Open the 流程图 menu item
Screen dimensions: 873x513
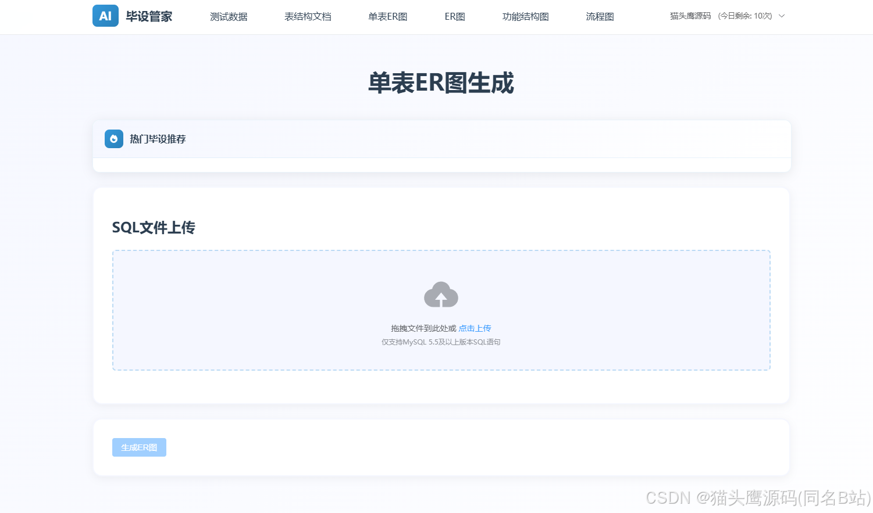(x=600, y=17)
